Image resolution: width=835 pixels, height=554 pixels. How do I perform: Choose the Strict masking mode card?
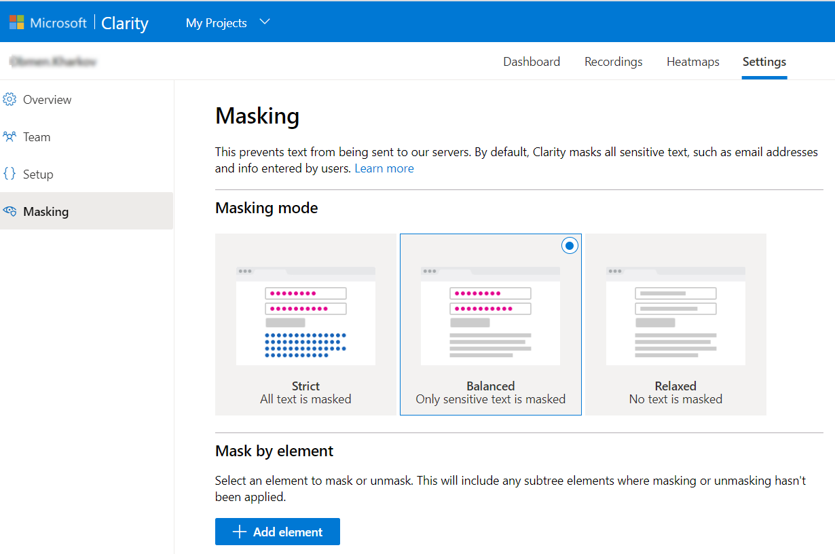pos(305,325)
